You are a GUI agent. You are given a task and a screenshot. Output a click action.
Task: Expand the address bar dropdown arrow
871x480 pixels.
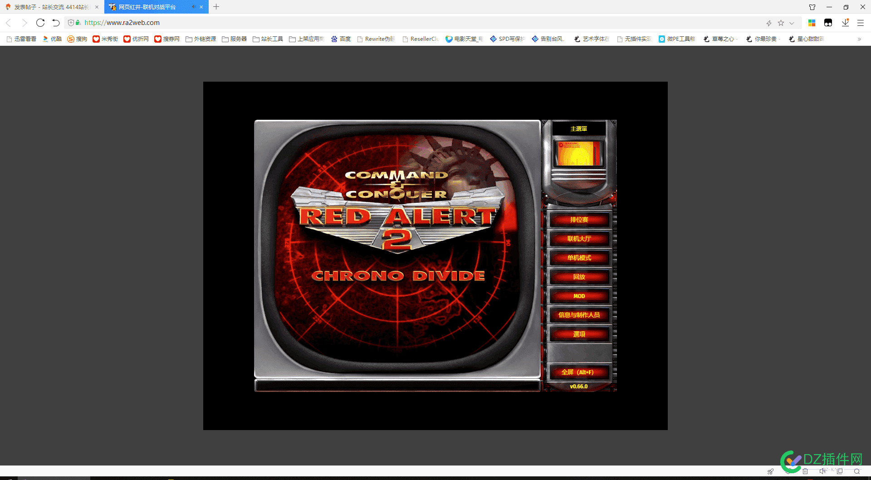pos(792,23)
